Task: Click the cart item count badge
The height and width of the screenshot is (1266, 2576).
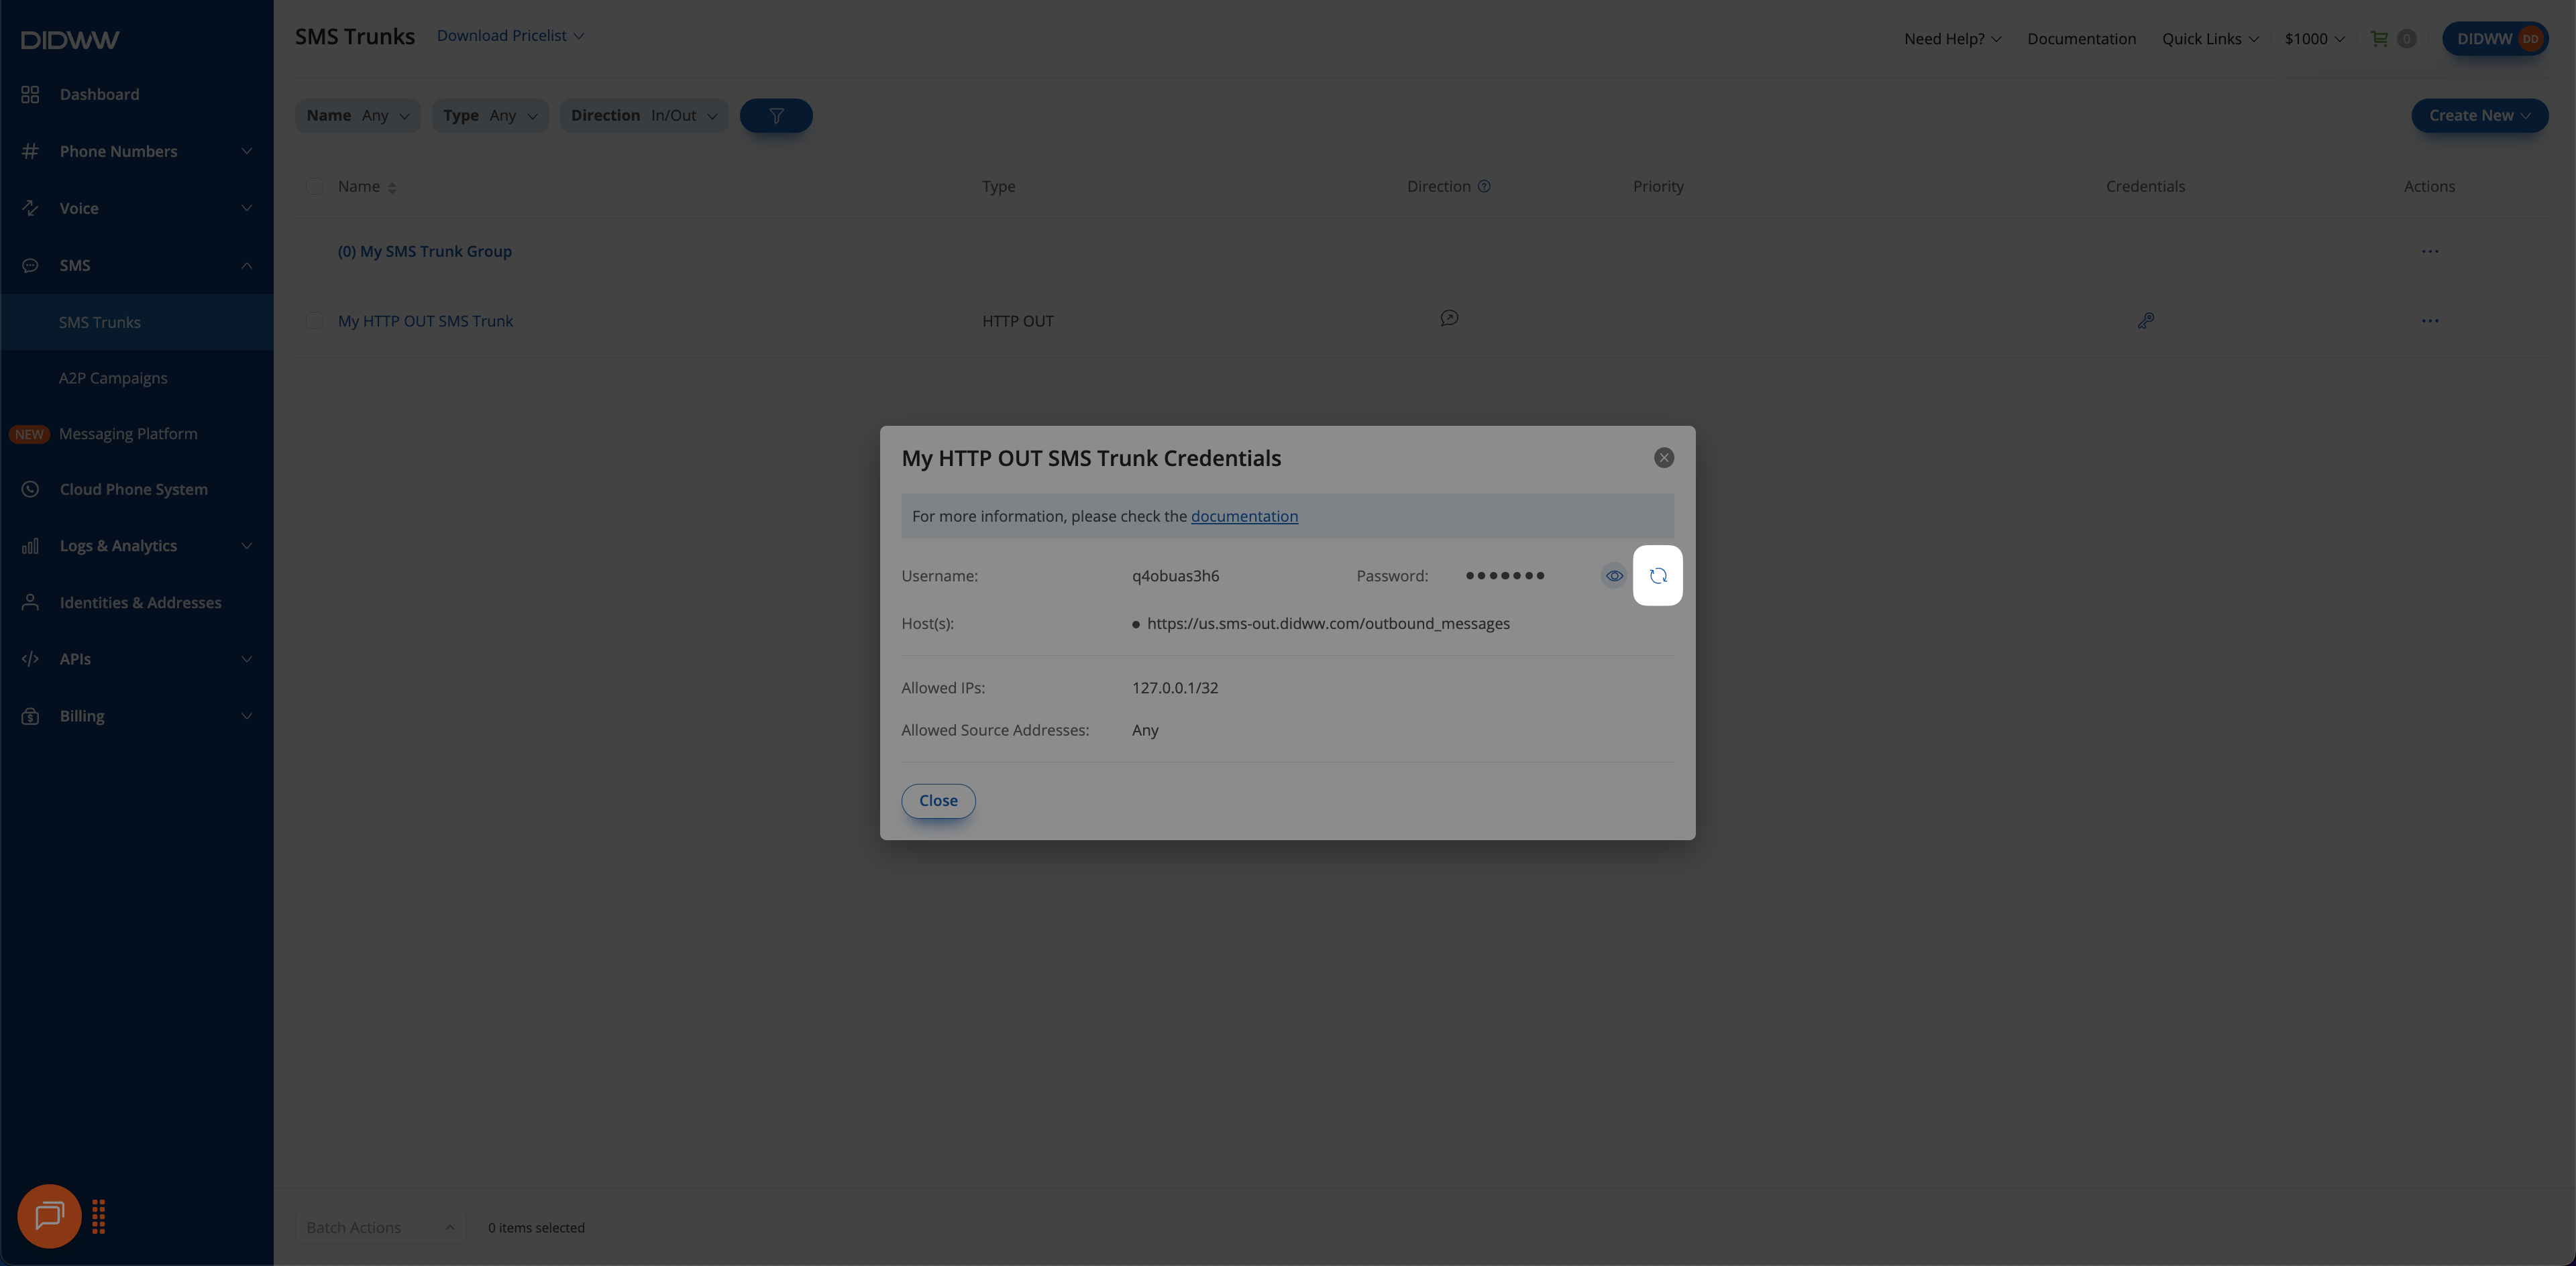Action: tap(2406, 39)
